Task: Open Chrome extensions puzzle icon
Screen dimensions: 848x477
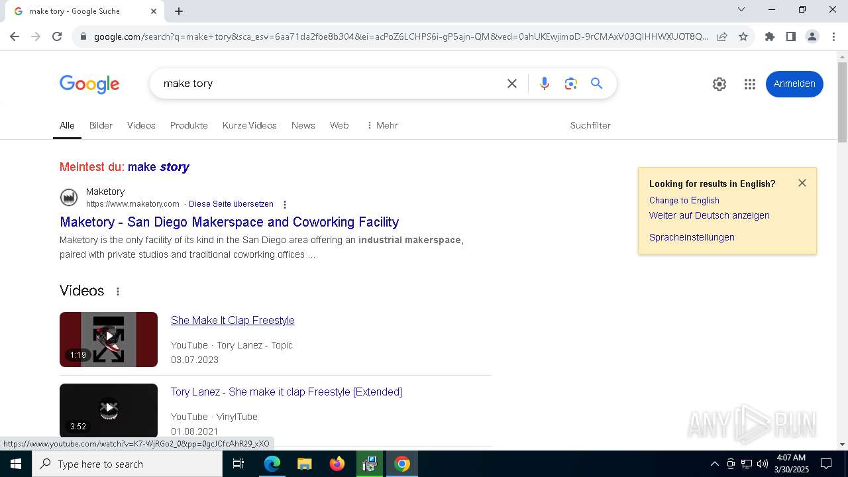Action: pos(770,36)
